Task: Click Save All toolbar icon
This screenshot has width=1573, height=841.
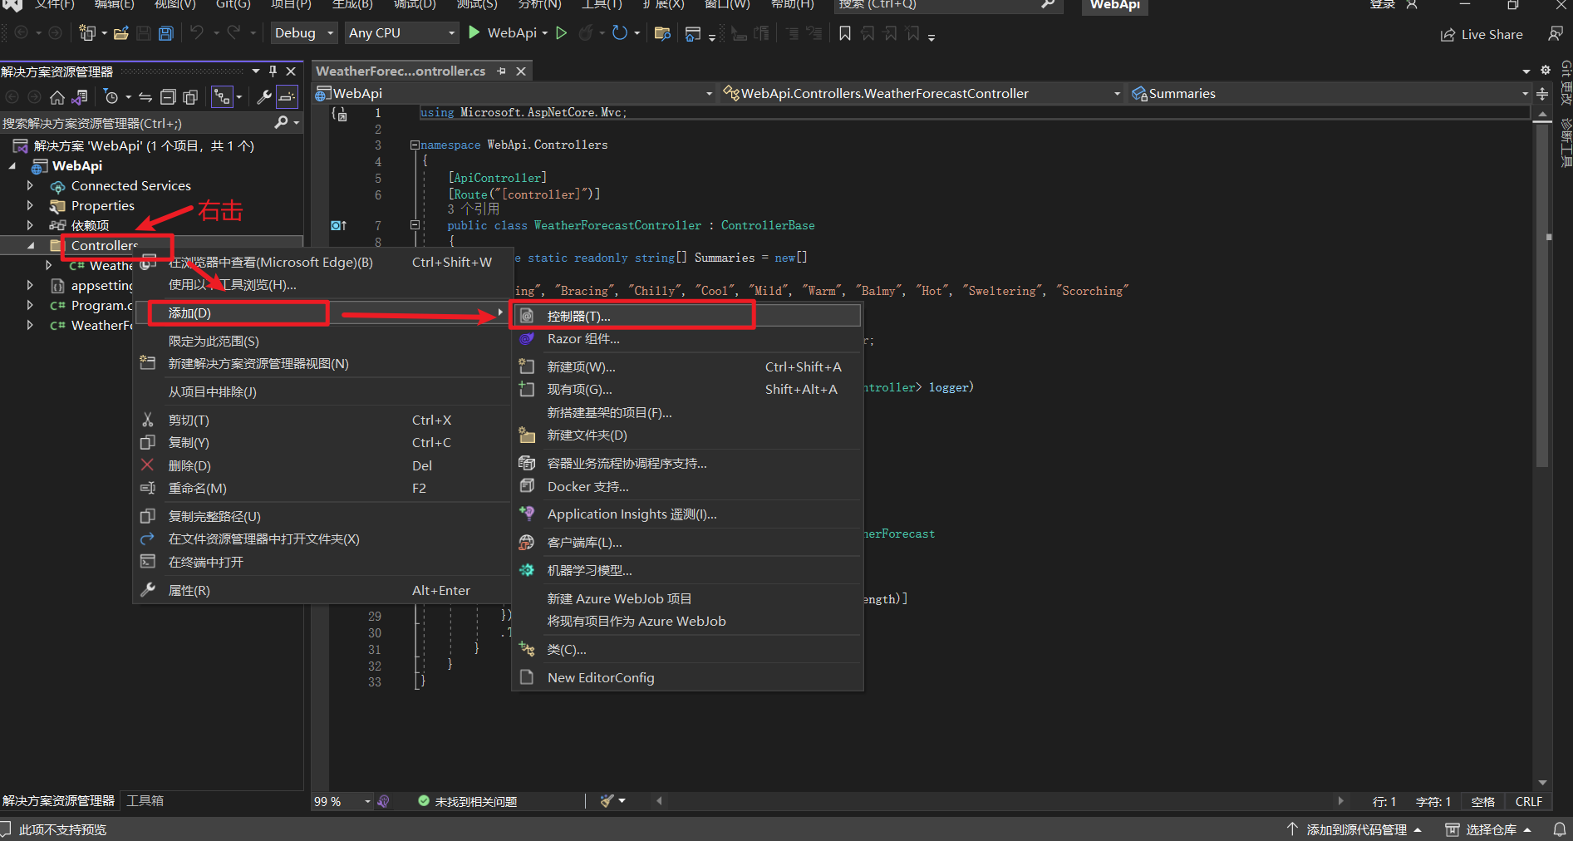Action: [166, 33]
